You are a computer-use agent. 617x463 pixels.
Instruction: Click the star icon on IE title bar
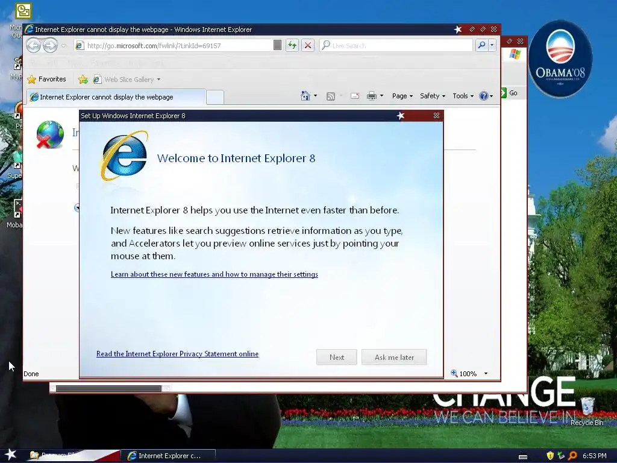(458, 30)
